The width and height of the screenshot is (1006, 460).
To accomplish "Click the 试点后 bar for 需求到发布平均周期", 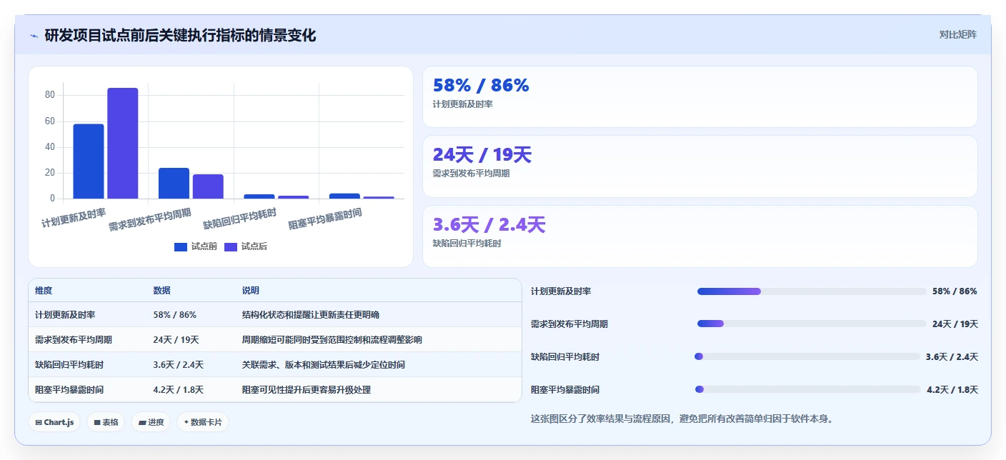I will pyautogui.click(x=208, y=186).
